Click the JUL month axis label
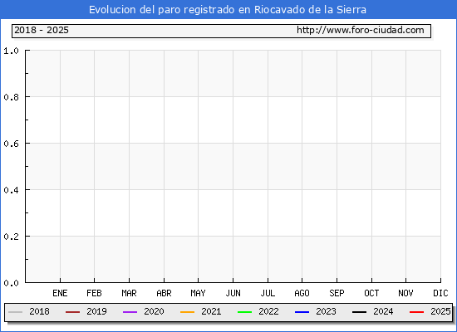This screenshot has width=457, height=332. 268,293
